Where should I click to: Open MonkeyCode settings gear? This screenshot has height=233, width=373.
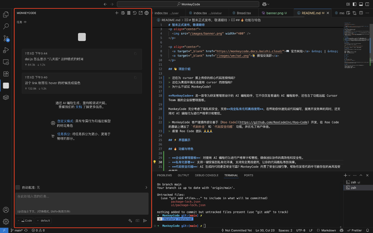click(146, 13)
